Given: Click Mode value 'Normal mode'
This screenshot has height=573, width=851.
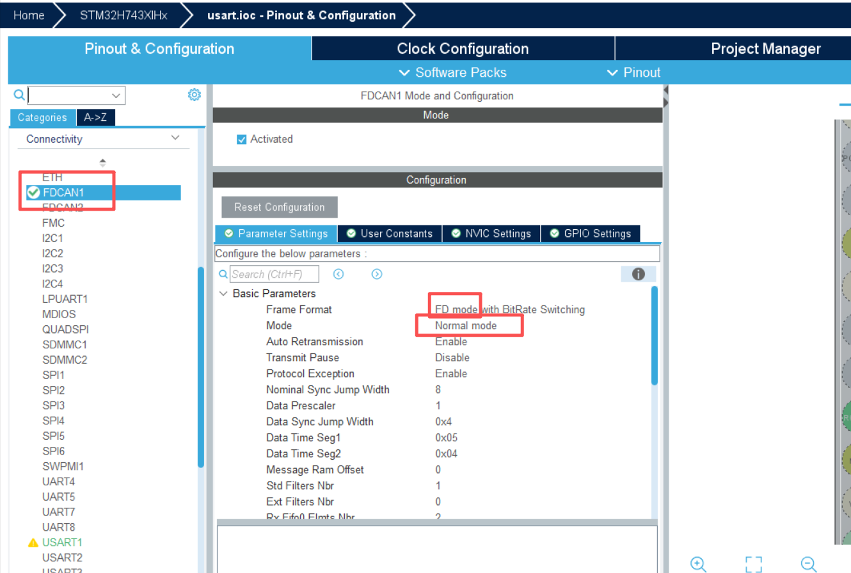Looking at the screenshot, I should pyautogui.click(x=466, y=326).
